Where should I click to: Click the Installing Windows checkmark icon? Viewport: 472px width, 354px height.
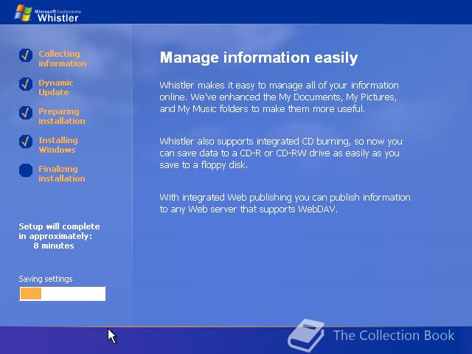(x=26, y=142)
